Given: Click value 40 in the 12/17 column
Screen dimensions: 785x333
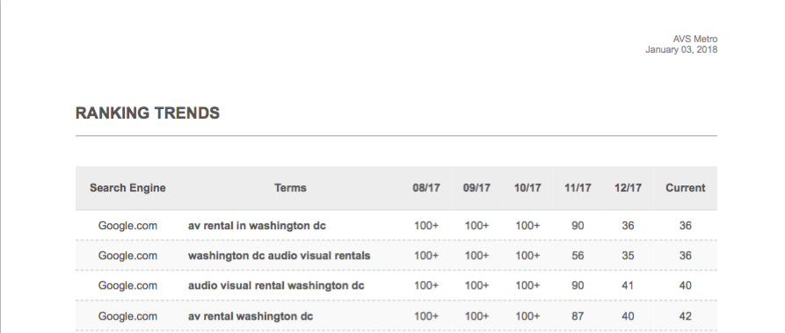Looking at the screenshot, I should click(628, 316).
